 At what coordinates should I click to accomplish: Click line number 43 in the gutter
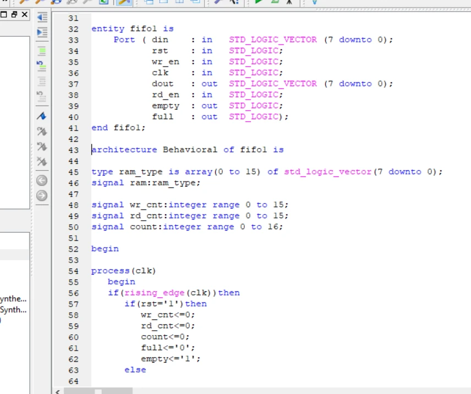point(73,150)
